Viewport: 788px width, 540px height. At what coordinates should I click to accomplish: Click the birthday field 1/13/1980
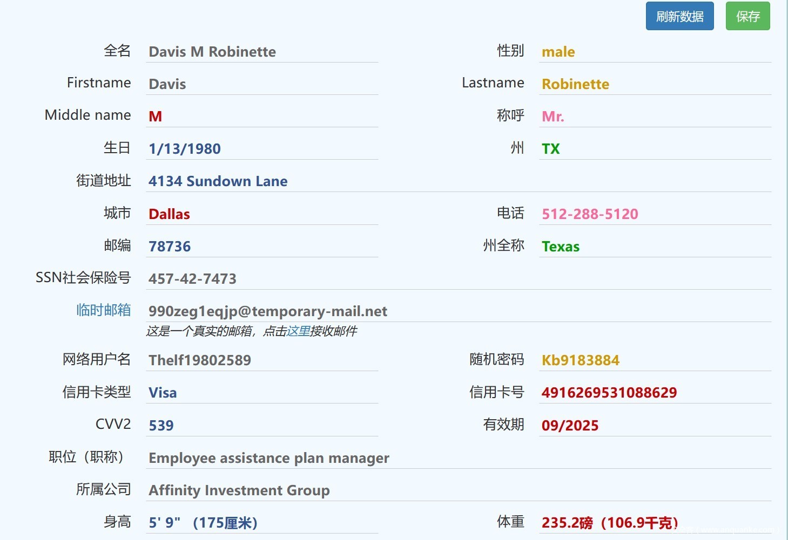click(261, 149)
